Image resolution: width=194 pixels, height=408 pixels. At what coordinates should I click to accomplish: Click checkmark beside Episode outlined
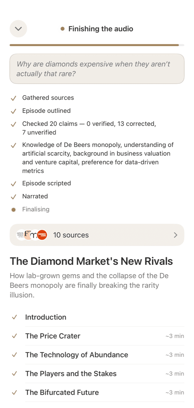(x=13, y=111)
